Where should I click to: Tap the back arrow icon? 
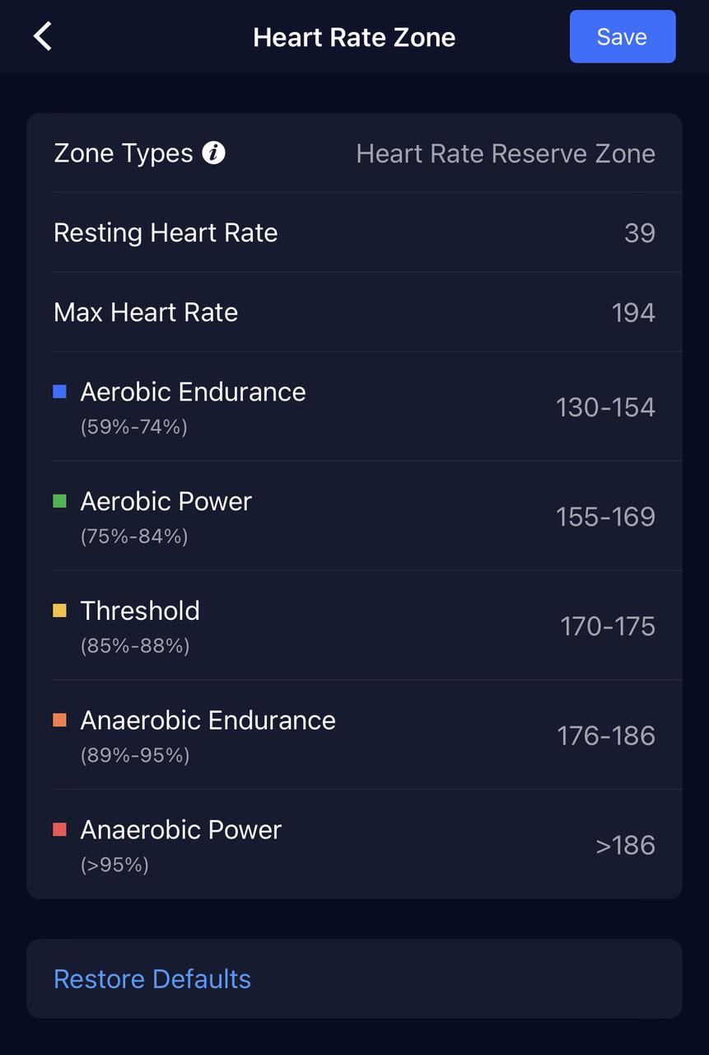pos(43,37)
